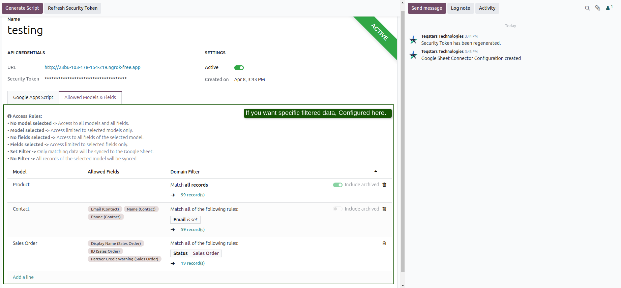621x288 pixels.
Task: Open Teqstars avatar on configuration created message
Action: tap(413, 55)
